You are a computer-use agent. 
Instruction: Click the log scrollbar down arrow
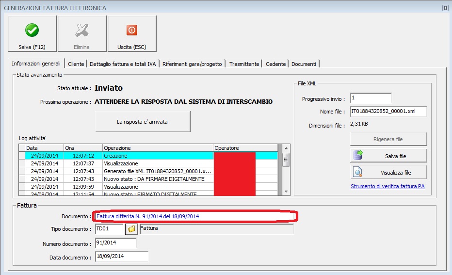click(286, 192)
